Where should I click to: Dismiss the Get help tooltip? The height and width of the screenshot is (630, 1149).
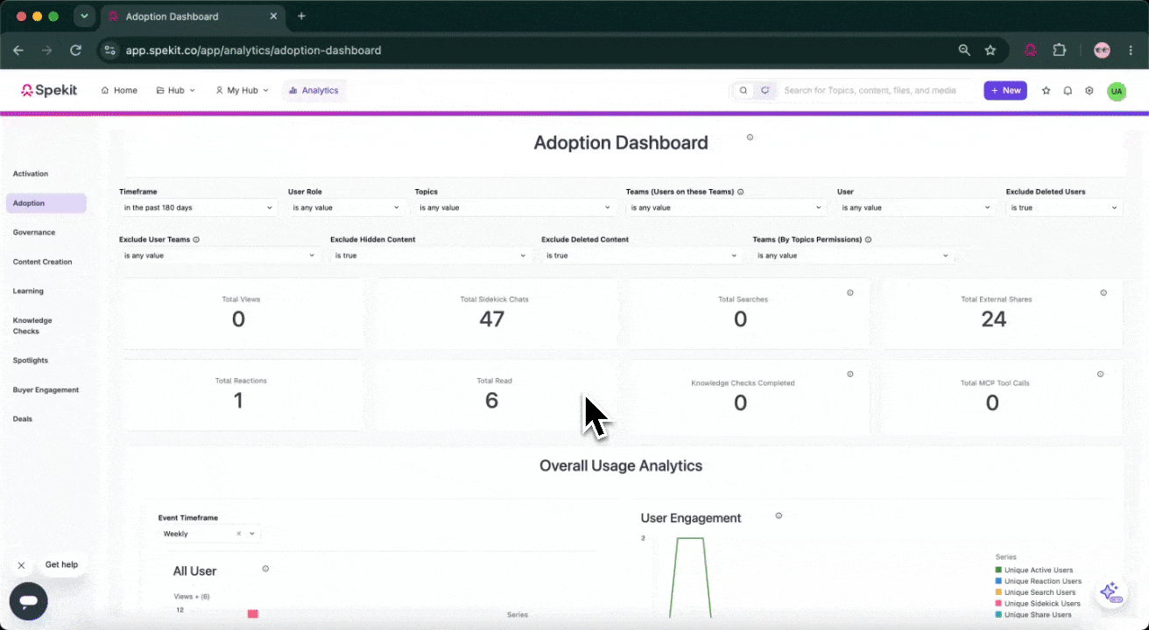(21, 565)
